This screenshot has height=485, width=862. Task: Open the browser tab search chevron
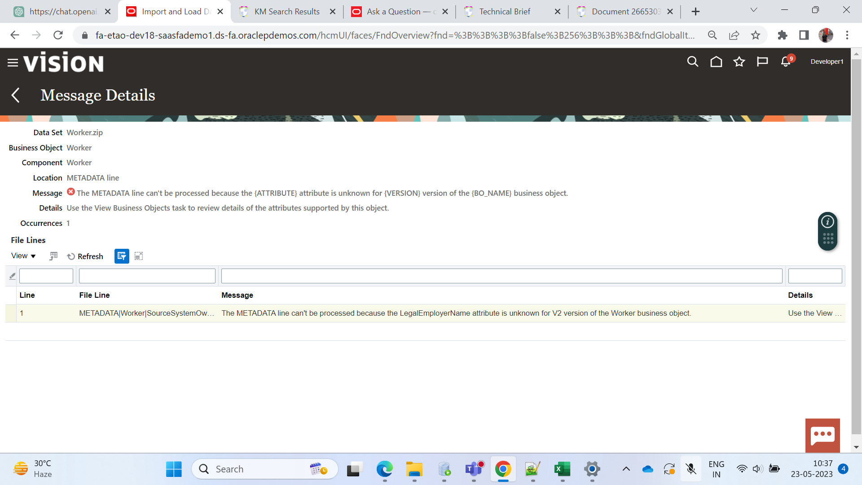(753, 9)
